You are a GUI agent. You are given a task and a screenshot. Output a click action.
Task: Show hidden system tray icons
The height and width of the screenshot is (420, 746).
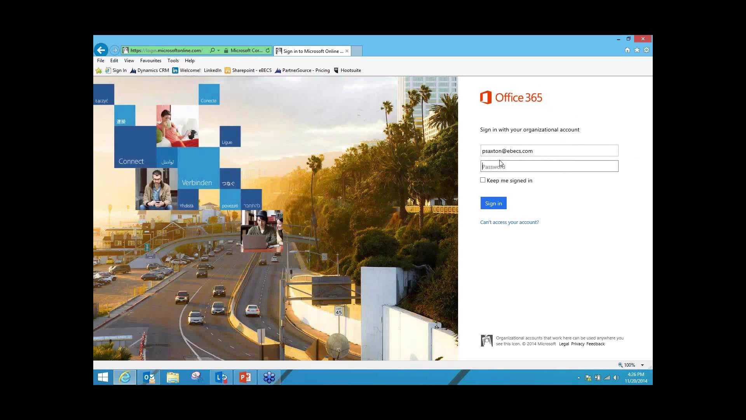(x=579, y=378)
